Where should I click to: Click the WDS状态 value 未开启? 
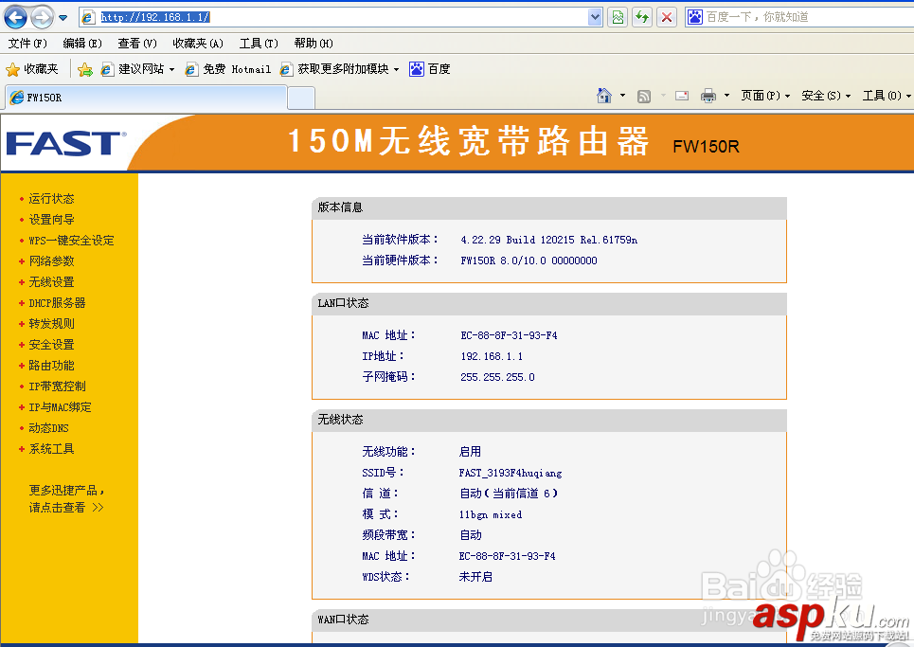pyautogui.click(x=475, y=577)
